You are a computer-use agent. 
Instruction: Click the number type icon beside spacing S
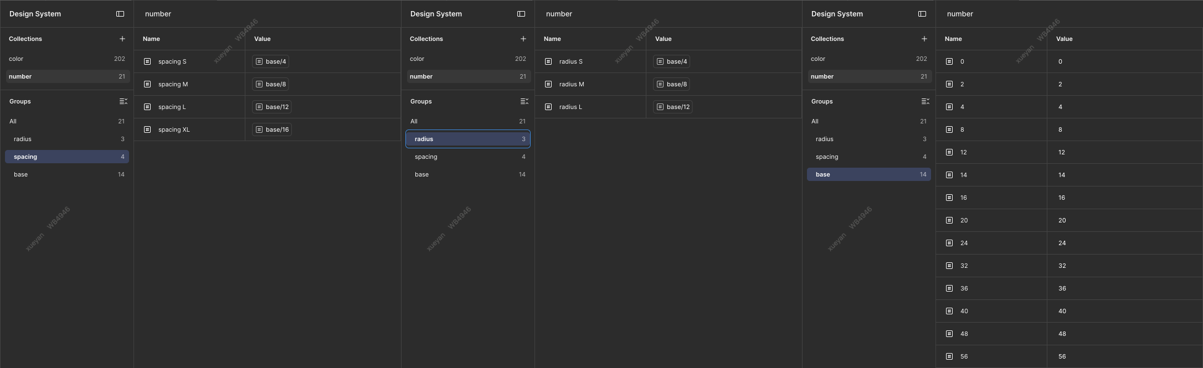pyautogui.click(x=147, y=61)
